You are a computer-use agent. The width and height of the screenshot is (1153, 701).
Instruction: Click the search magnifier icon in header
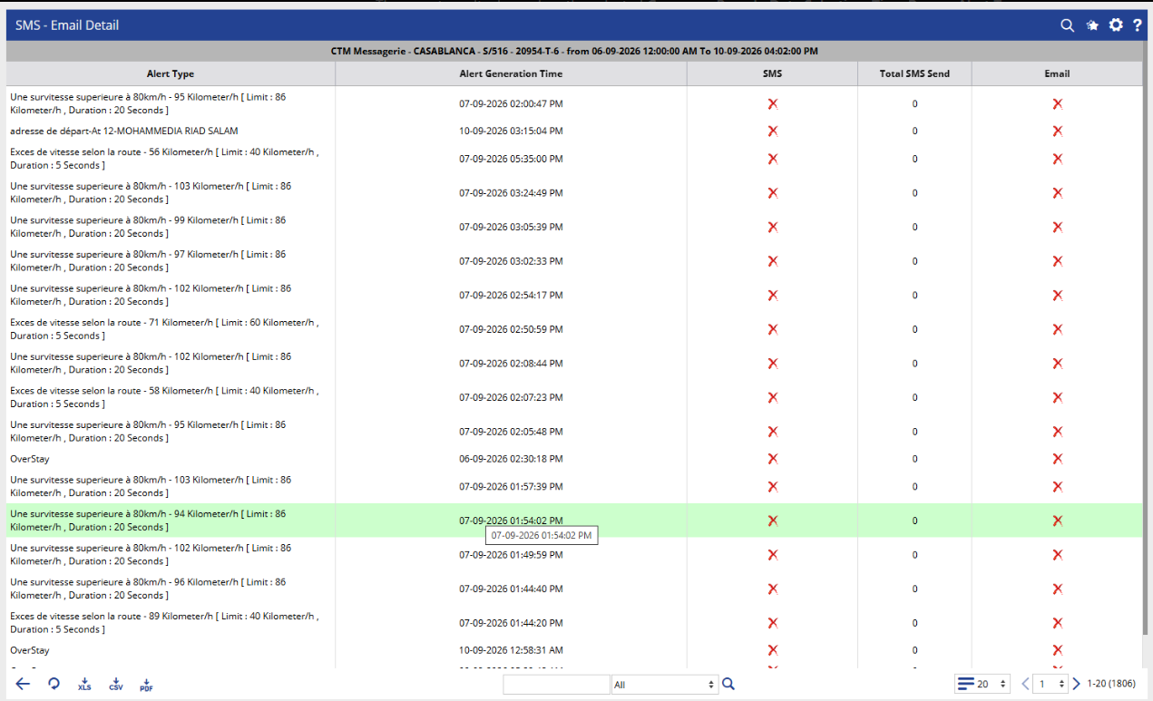pyautogui.click(x=1068, y=25)
